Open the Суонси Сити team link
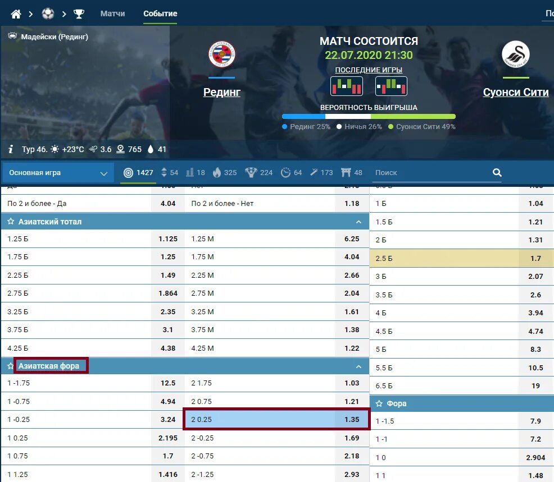This screenshot has width=554, height=482. point(515,92)
